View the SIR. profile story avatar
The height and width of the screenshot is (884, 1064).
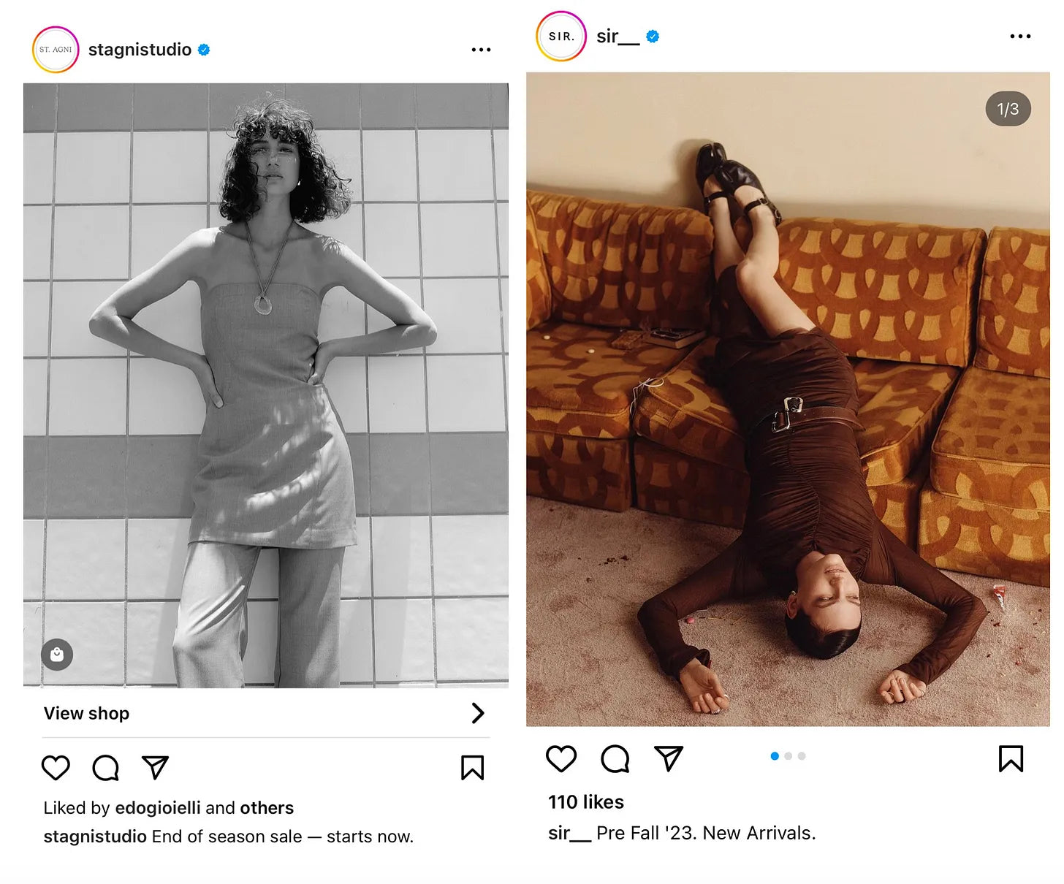tap(561, 36)
